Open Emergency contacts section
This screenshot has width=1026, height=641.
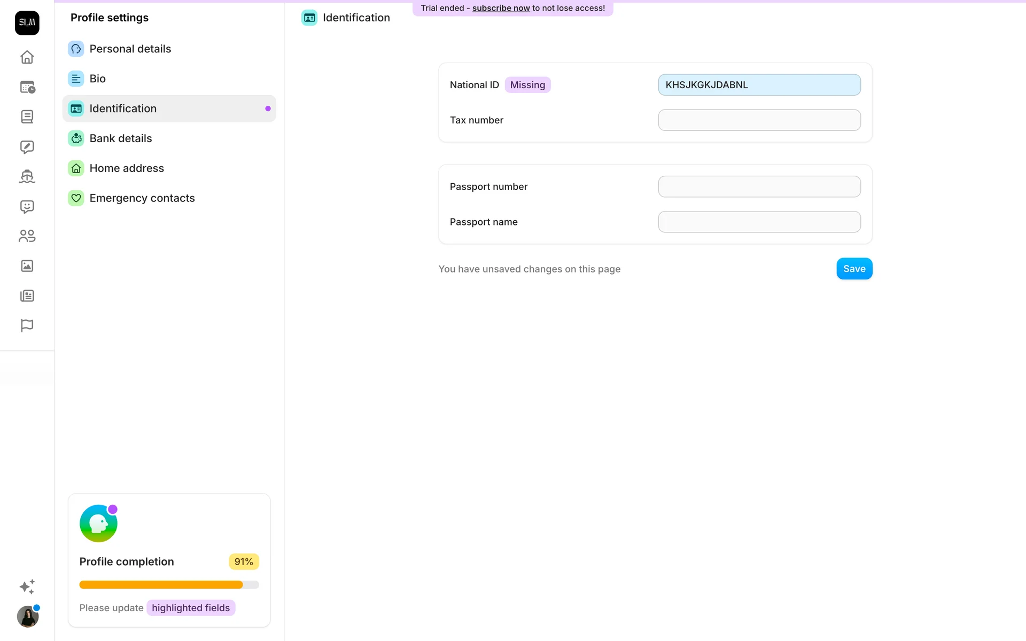(x=142, y=198)
